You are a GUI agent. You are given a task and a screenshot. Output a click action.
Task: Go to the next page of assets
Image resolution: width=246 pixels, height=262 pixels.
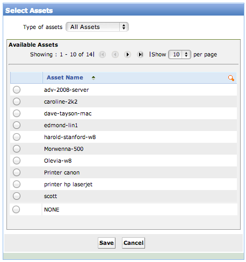pos(127,54)
